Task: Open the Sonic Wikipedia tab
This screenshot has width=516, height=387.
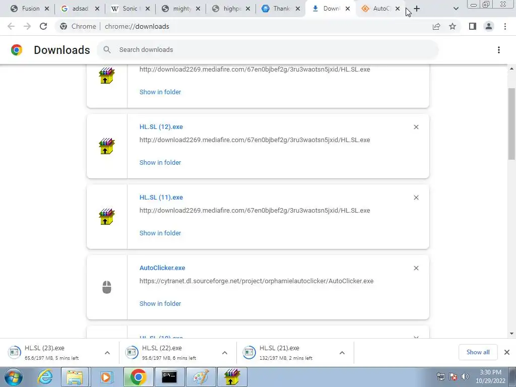Action: [126, 9]
